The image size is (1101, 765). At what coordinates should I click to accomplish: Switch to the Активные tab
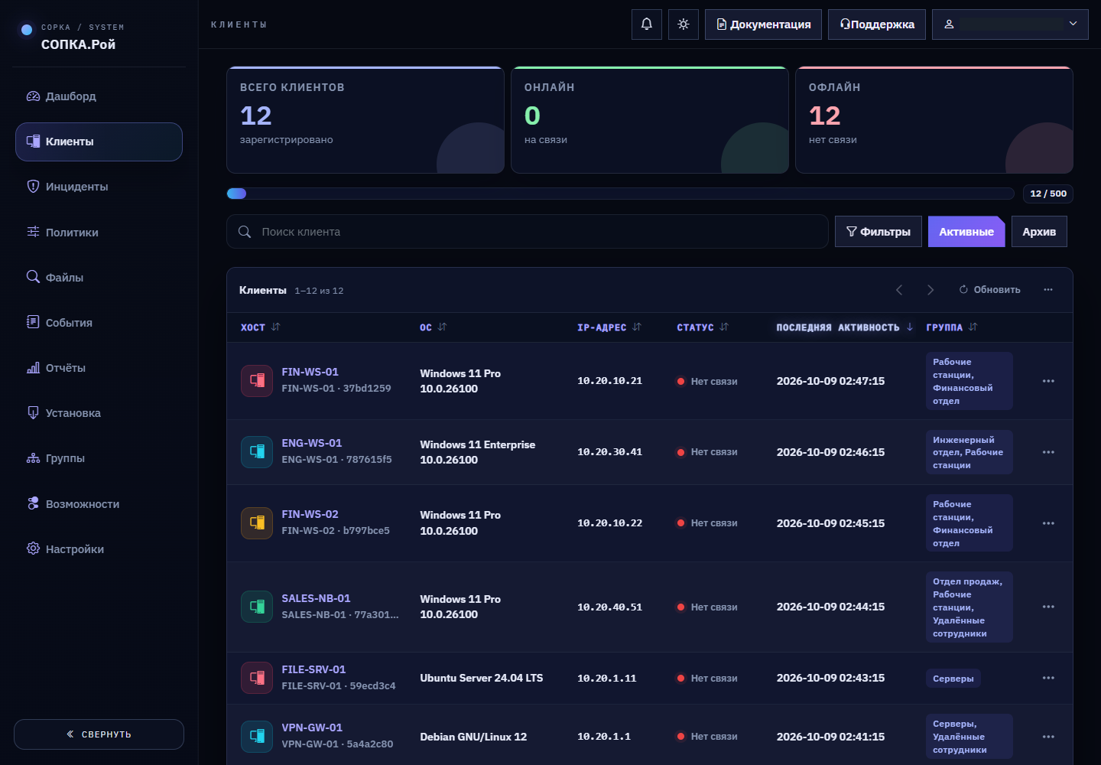click(966, 232)
